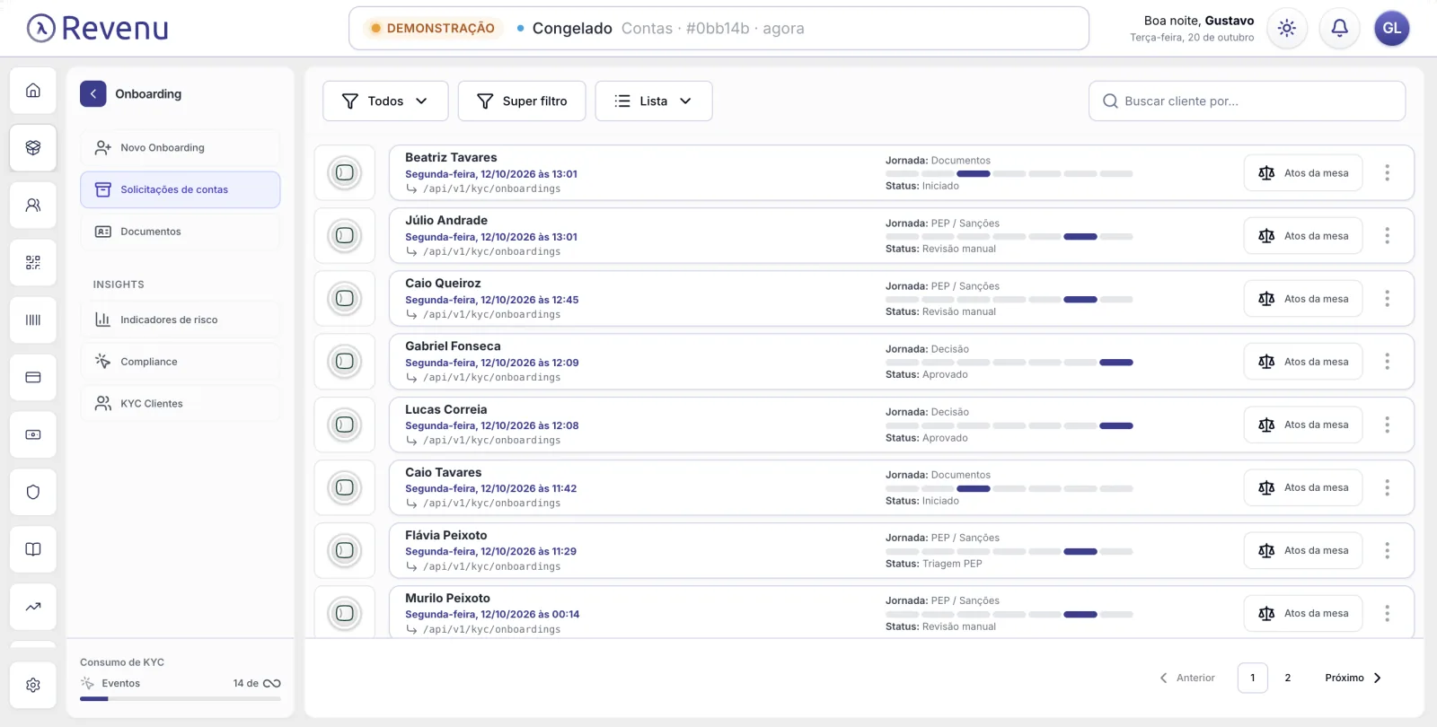Open the home icon in left rail

[x=33, y=91]
